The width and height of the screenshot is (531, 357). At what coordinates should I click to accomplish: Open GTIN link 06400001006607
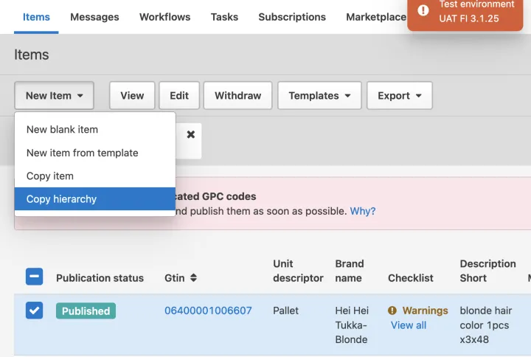click(x=208, y=311)
